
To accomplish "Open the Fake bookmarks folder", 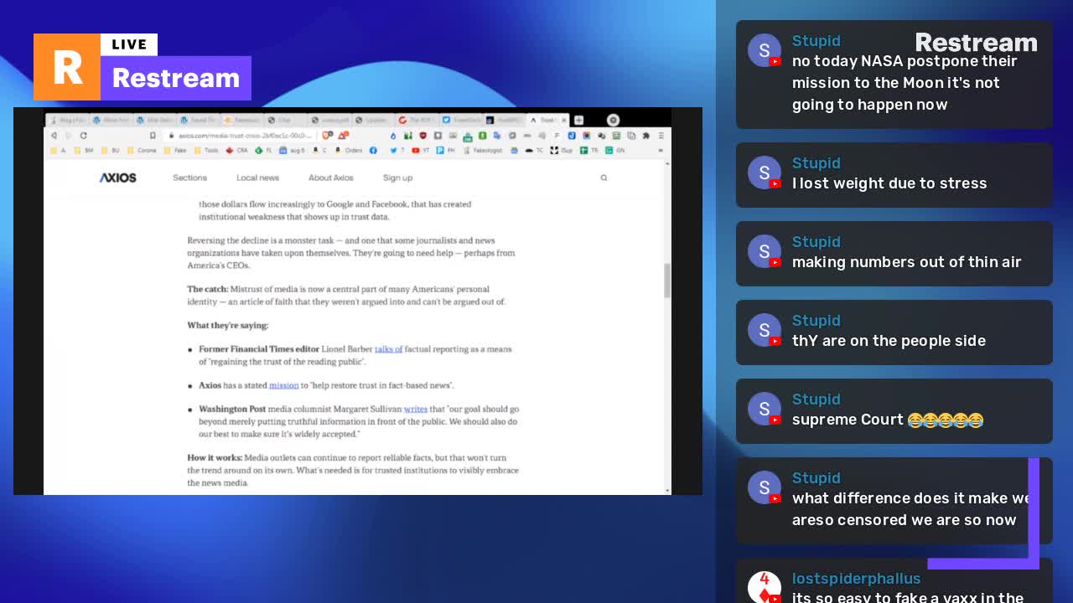I will coord(175,151).
